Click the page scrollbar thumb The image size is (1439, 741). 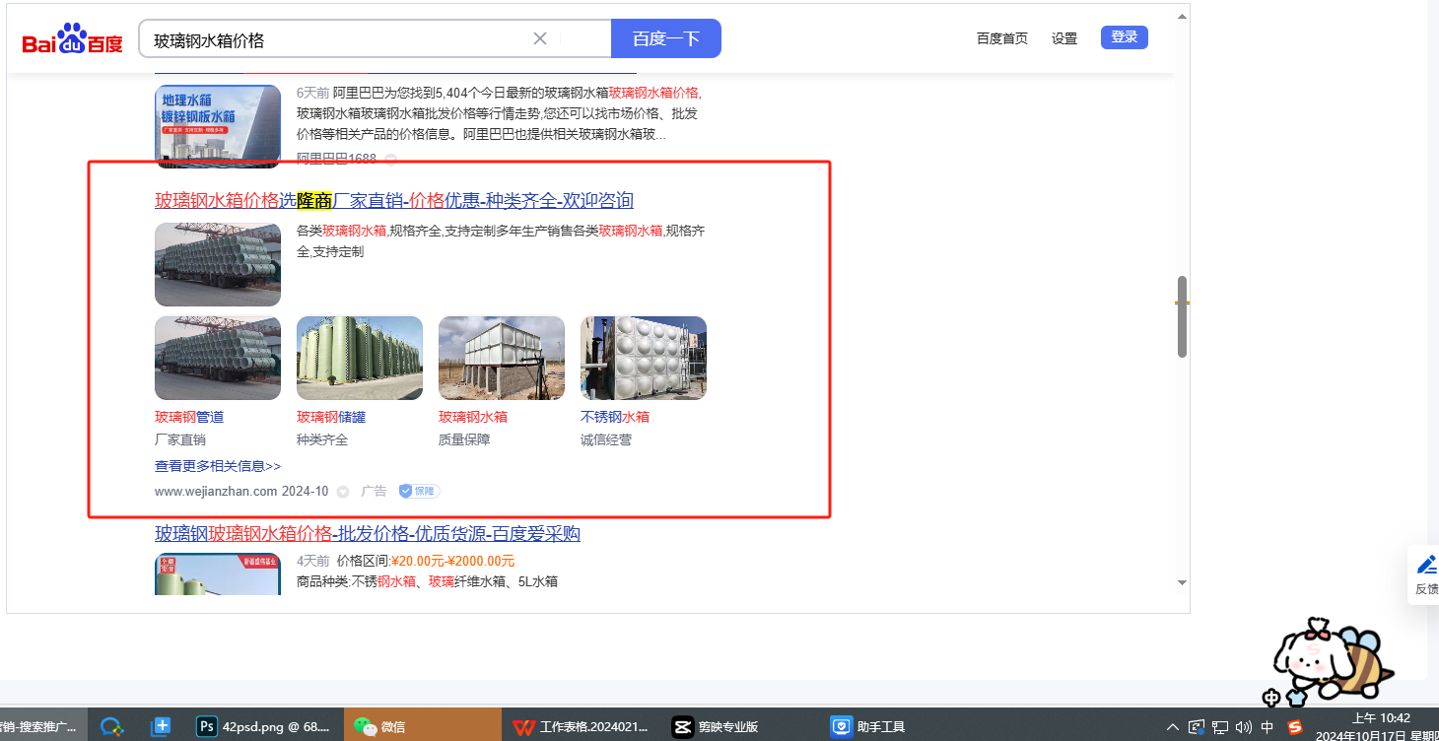(x=1183, y=316)
